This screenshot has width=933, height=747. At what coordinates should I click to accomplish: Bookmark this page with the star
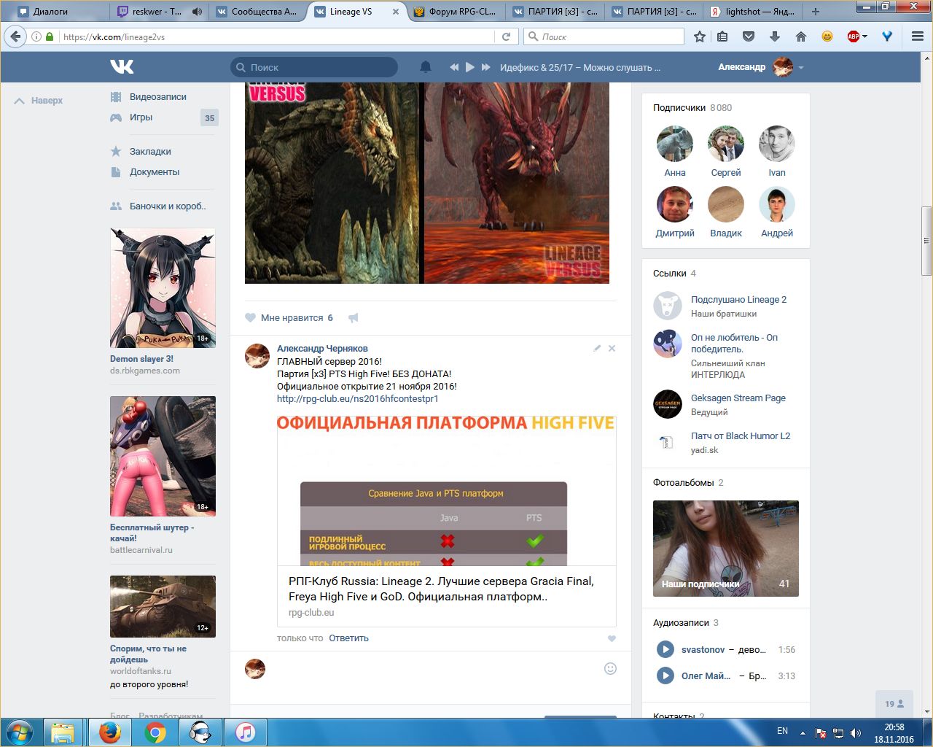point(700,36)
